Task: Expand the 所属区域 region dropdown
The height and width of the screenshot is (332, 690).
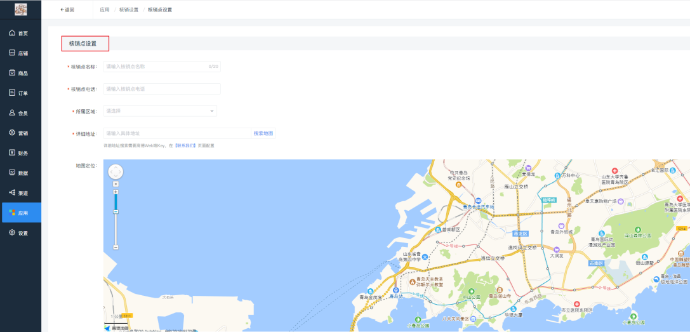Action: [x=160, y=111]
